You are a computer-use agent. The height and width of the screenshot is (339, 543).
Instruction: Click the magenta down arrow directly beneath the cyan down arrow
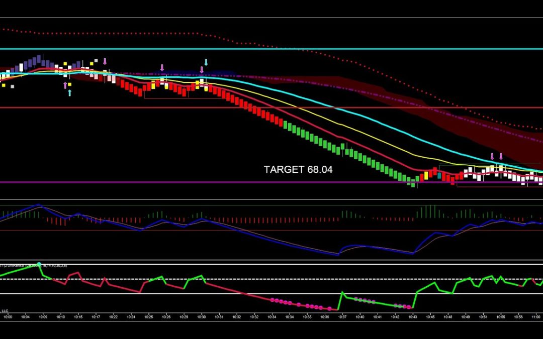202,70
